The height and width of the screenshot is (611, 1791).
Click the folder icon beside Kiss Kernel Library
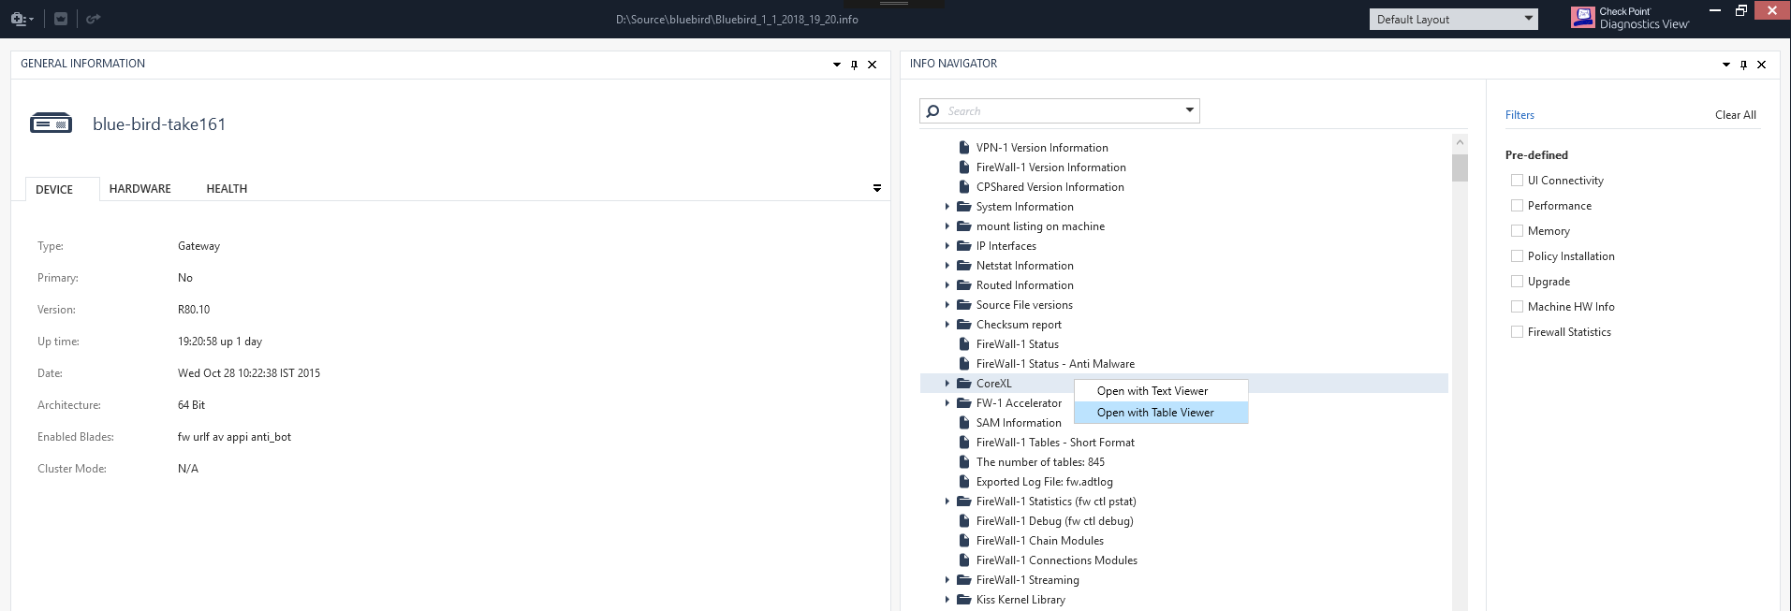(x=963, y=600)
